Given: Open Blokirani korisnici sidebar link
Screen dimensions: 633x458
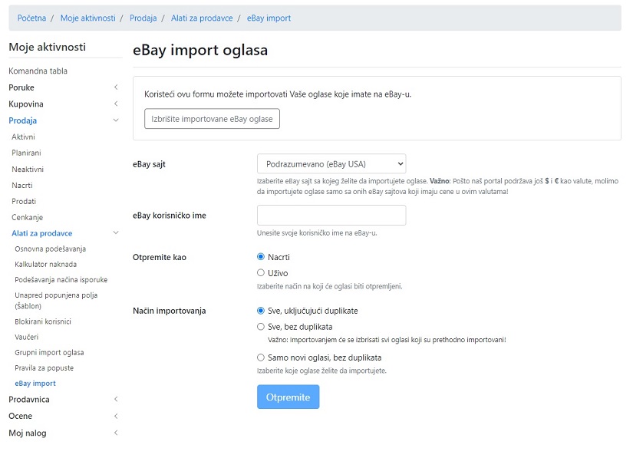Looking at the screenshot, I should click(43, 321).
